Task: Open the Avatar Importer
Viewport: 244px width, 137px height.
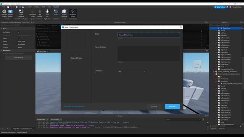Action: [64, 13]
